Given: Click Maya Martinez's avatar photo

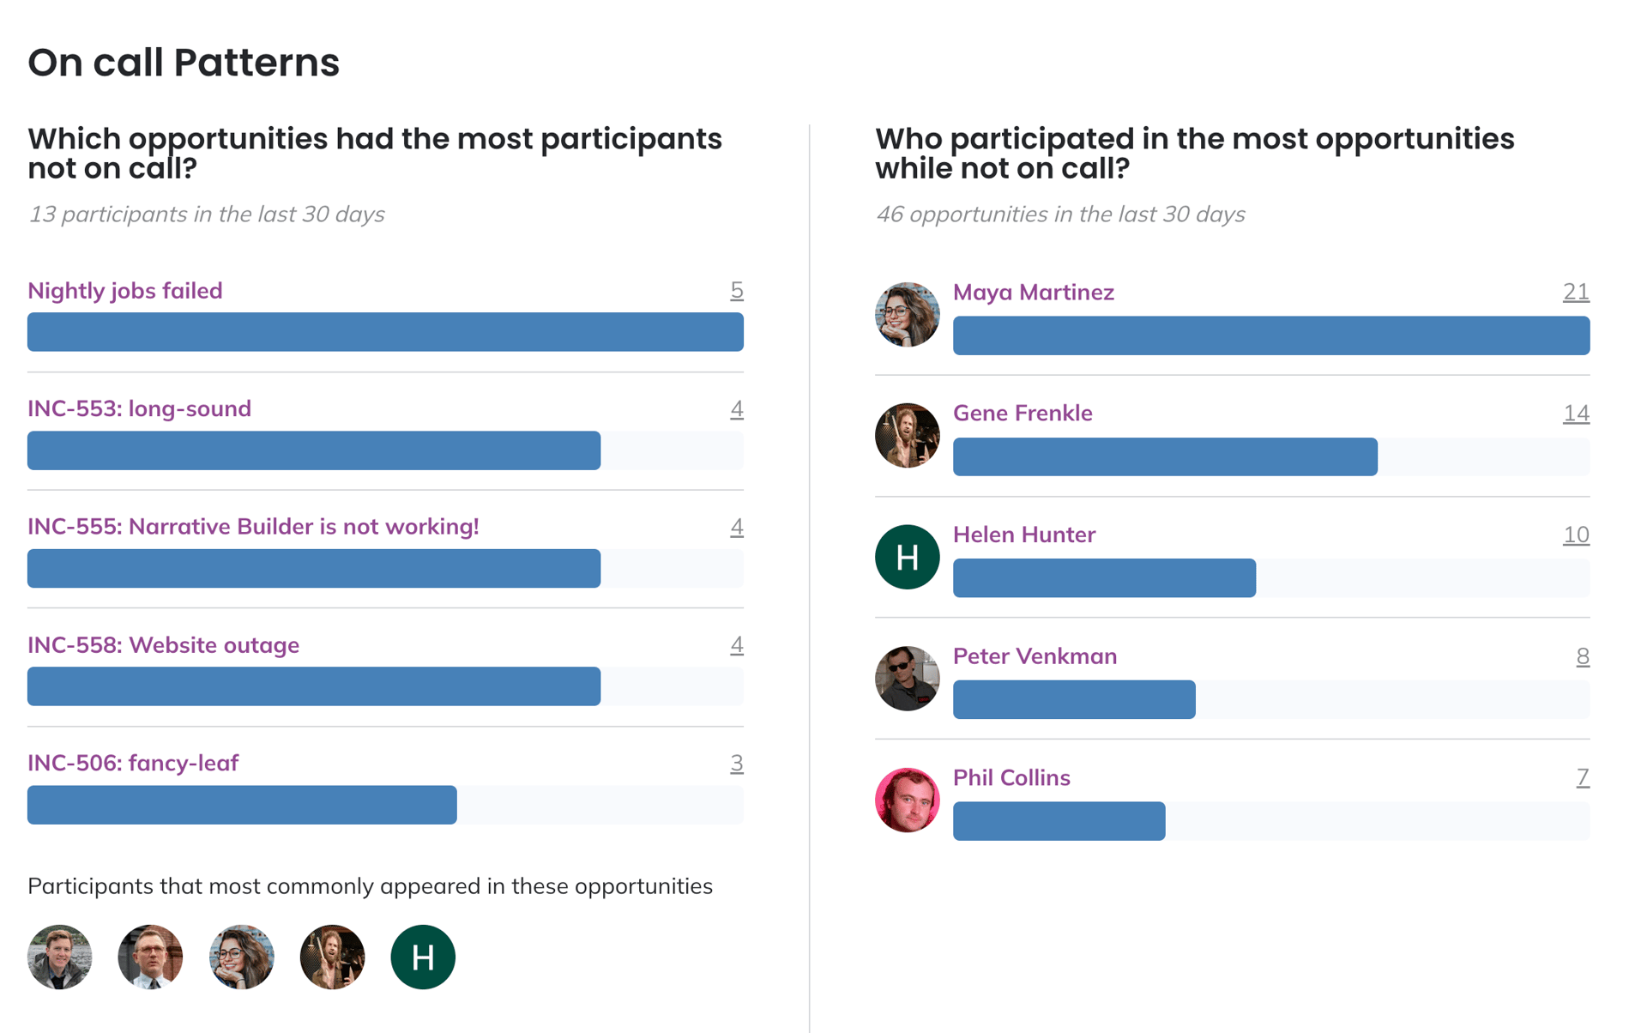Looking at the screenshot, I should (x=907, y=315).
